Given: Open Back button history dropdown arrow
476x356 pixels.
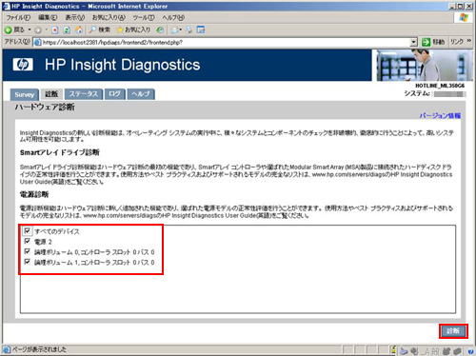Looking at the screenshot, I should point(30,30).
